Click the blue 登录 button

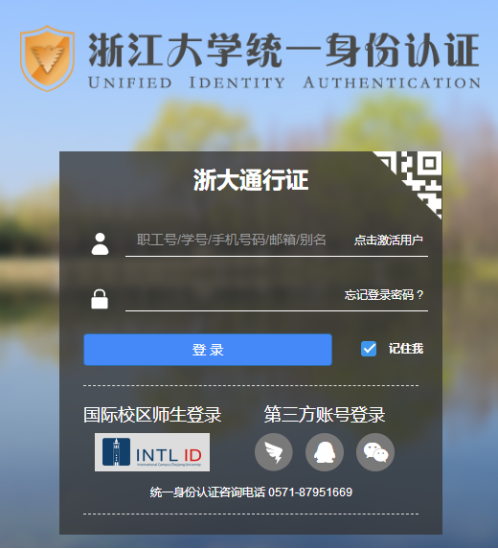[x=208, y=350]
